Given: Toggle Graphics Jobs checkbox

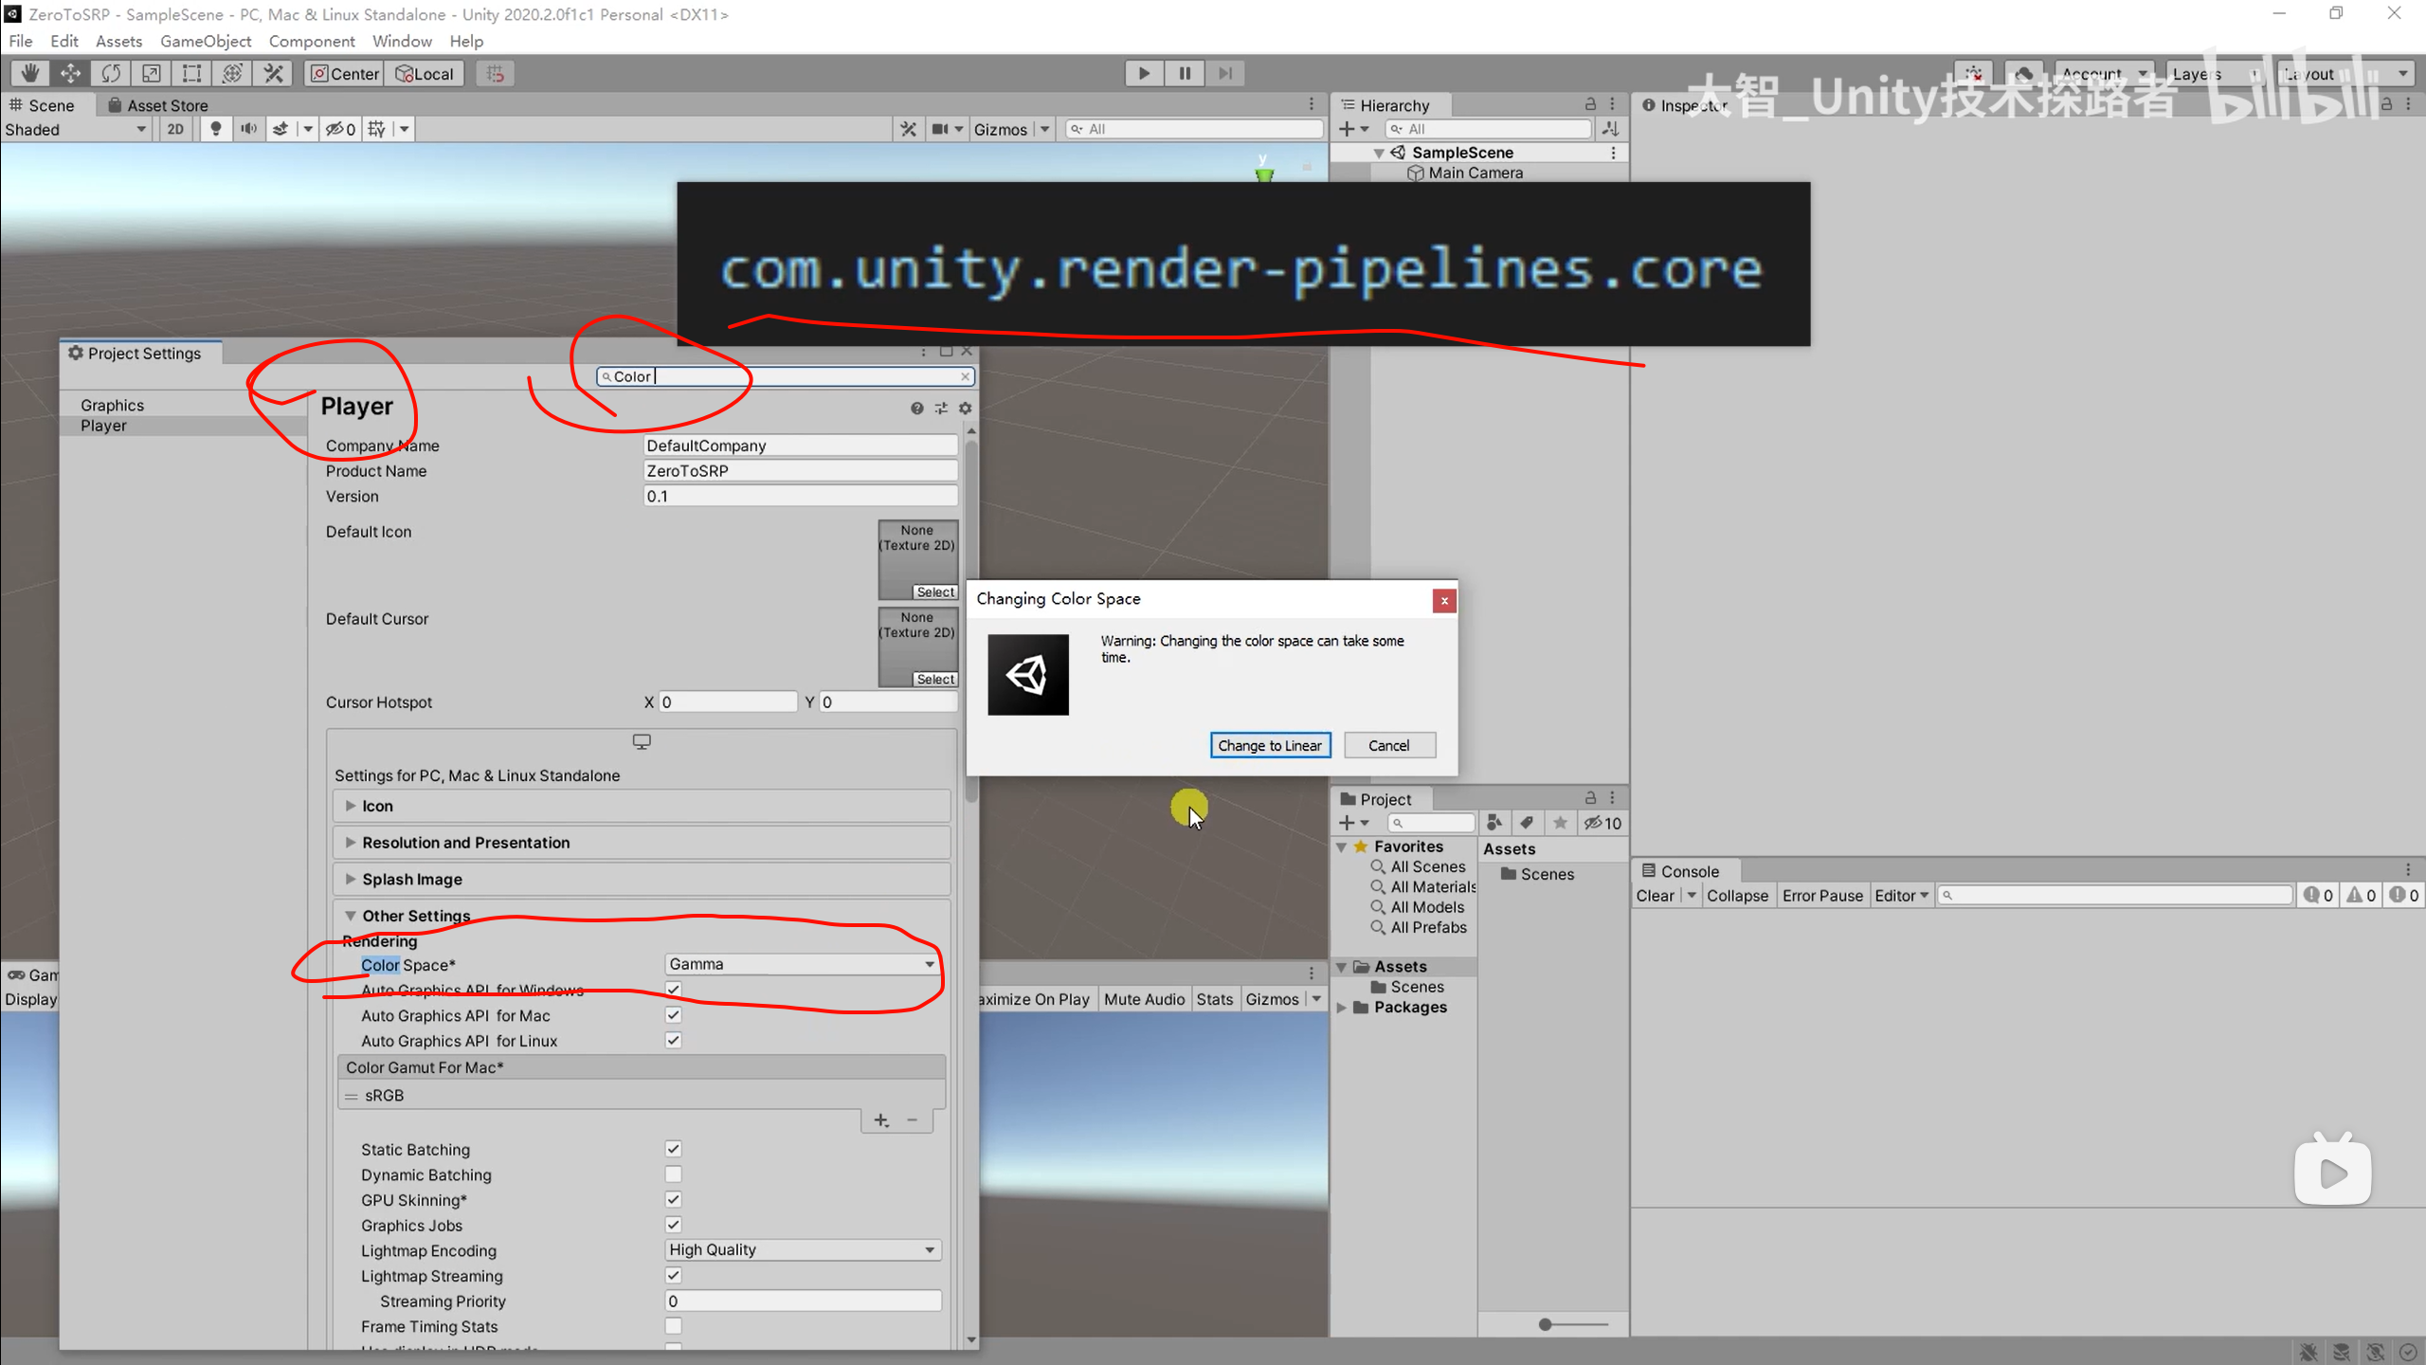Looking at the screenshot, I should click(x=673, y=1225).
